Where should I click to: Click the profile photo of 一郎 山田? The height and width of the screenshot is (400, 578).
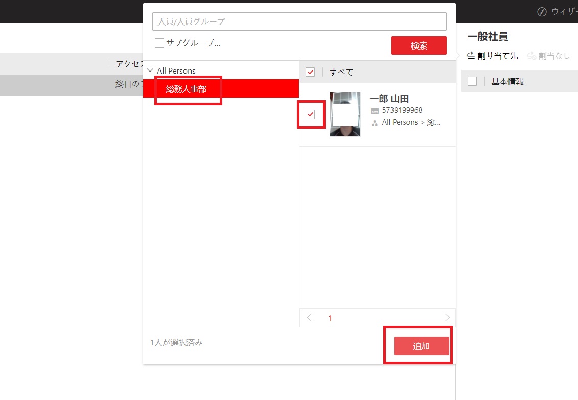pos(345,114)
